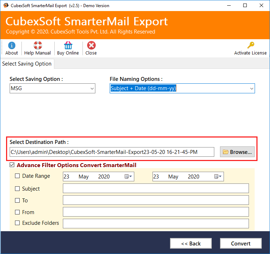The image size is (270, 254).
Task: Switch to Select Saving Option tab
Action: [27, 64]
